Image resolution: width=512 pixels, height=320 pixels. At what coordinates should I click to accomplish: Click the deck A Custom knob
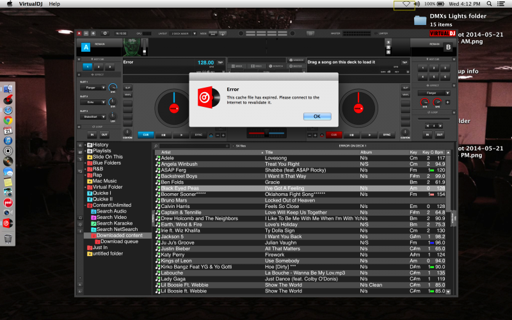point(127,132)
